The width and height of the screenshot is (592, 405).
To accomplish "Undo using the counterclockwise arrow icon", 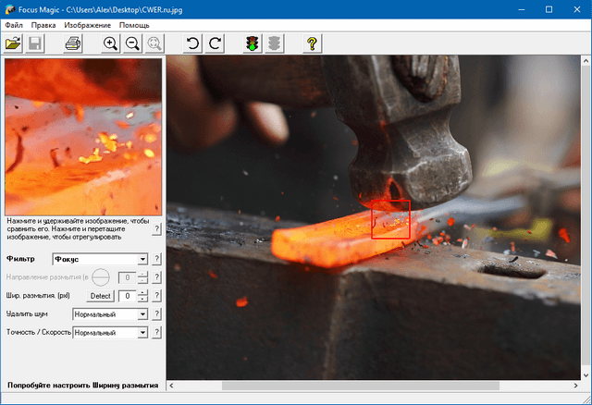I will pyautogui.click(x=192, y=43).
